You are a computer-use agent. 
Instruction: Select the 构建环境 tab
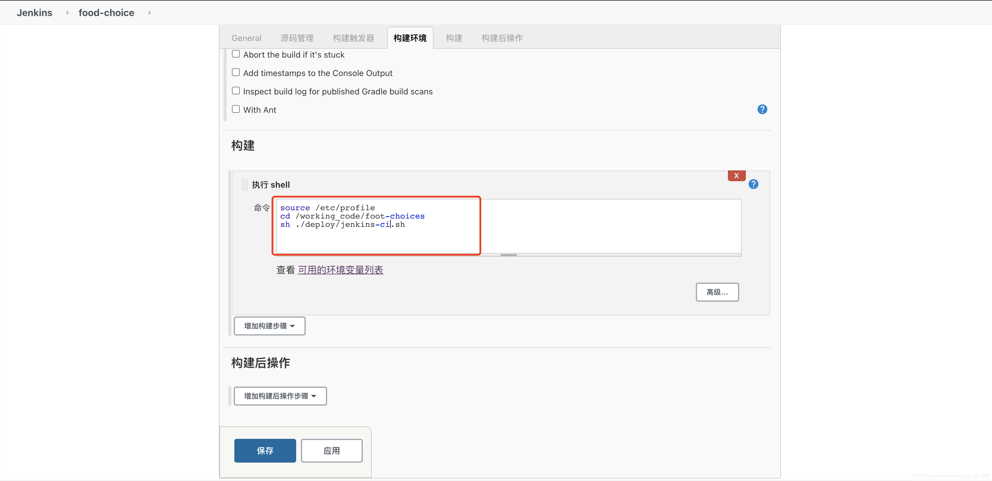pyautogui.click(x=410, y=38)
